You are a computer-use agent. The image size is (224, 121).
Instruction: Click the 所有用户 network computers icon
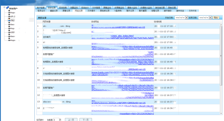tap(7, 8)
